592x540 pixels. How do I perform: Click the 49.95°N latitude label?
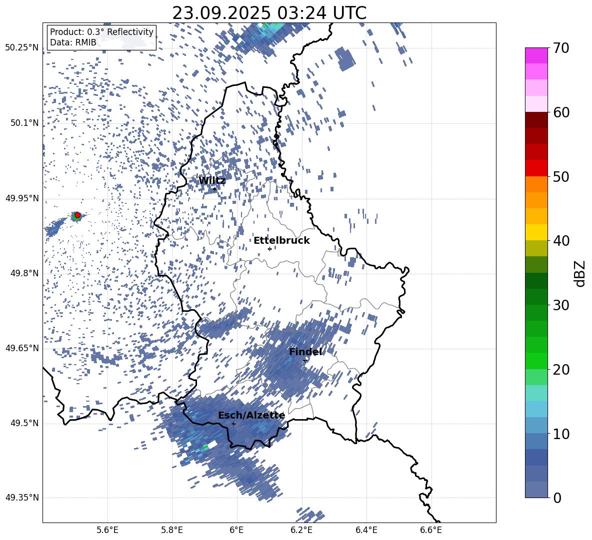[x=22, y=199]
